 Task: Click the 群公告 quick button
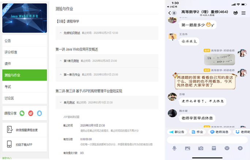click(178, 132)
